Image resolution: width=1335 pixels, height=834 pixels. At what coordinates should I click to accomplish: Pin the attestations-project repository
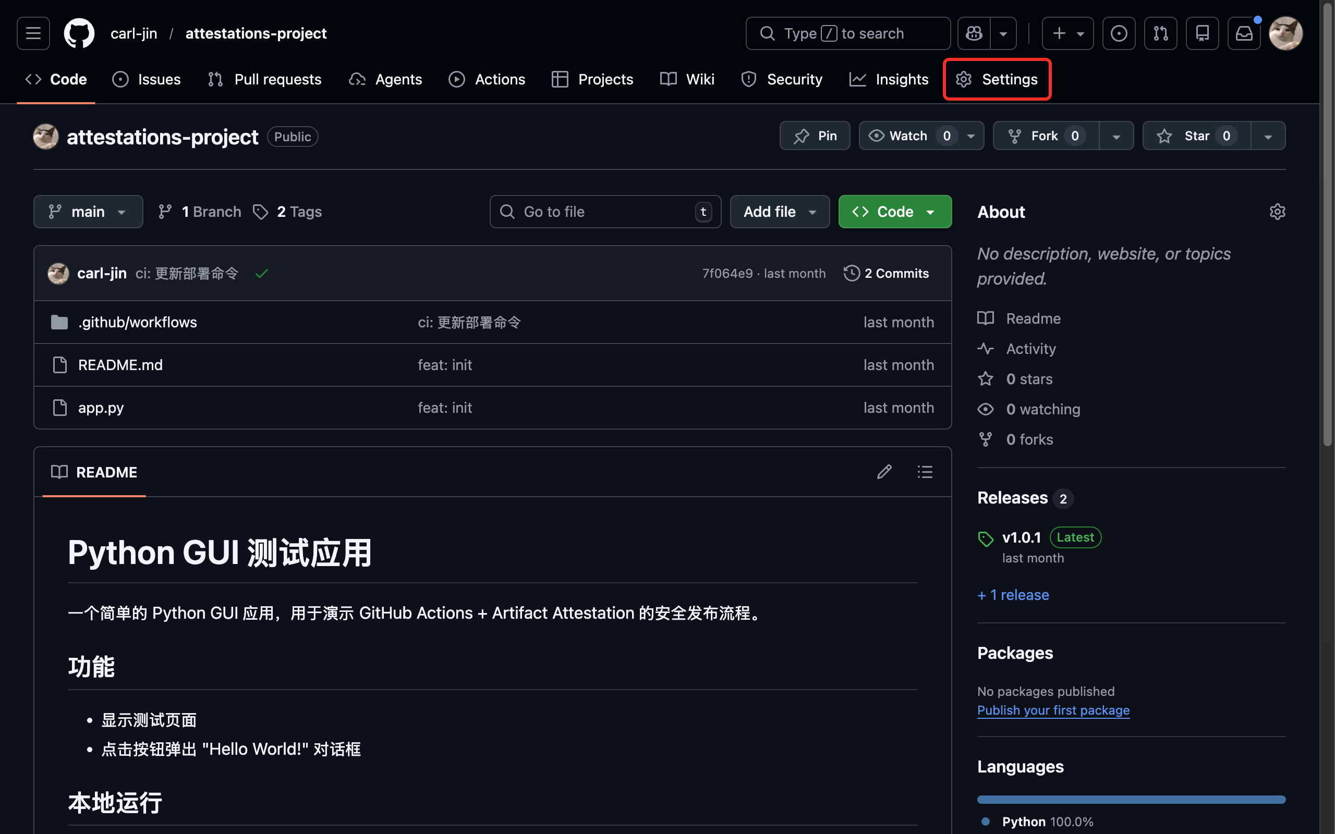(815, 135)
